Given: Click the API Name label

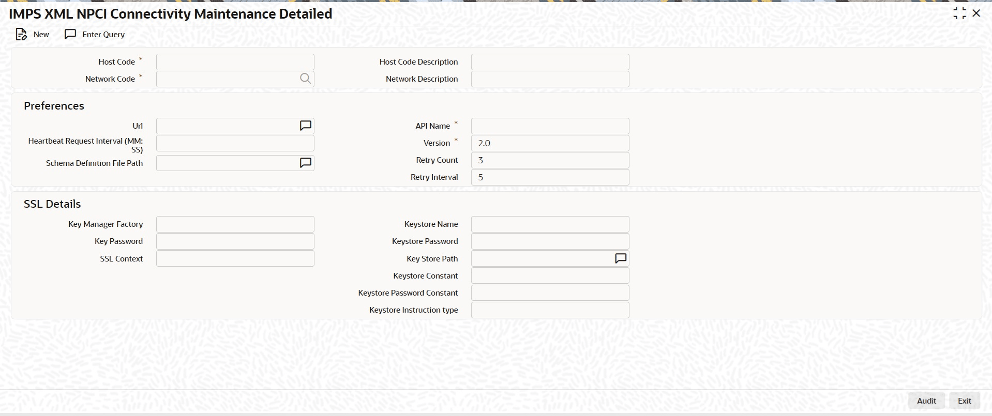Looking at the screenshot, I should pyautogui.click(x=433, y=126).
